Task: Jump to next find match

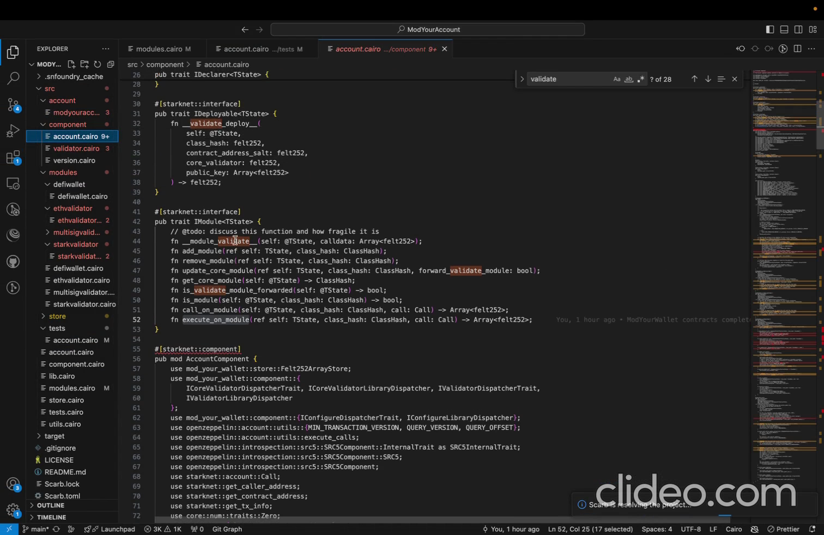Action: pyautogui.click(x=708, y=79)
